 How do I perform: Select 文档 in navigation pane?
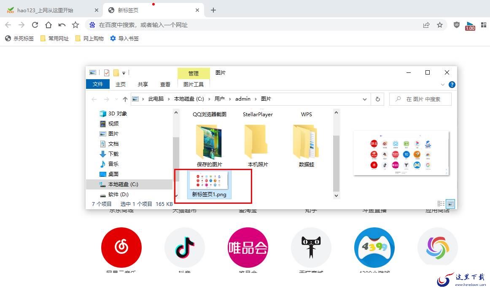coord(113,144)
